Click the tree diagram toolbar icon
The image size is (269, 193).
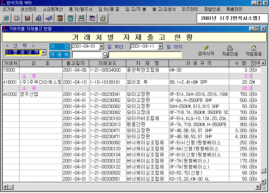click(49, 18)
